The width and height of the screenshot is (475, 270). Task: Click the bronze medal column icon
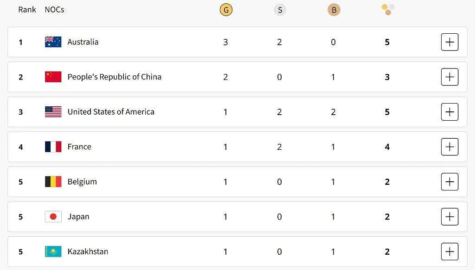334,10
